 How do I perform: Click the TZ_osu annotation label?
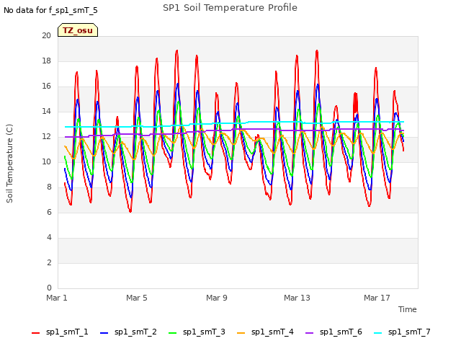[78, 30]
